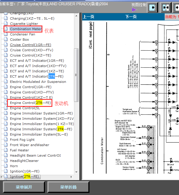Click the document icon beside Fuel Heater
Screen dimensions: 179x195
[x=6, y=150]
